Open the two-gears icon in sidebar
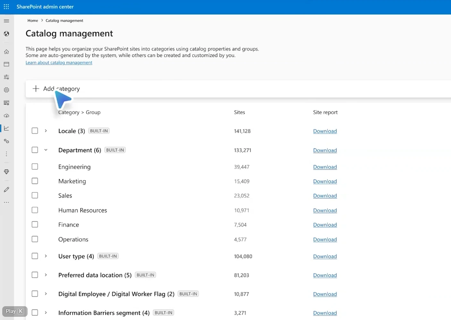 coord(6,141)
